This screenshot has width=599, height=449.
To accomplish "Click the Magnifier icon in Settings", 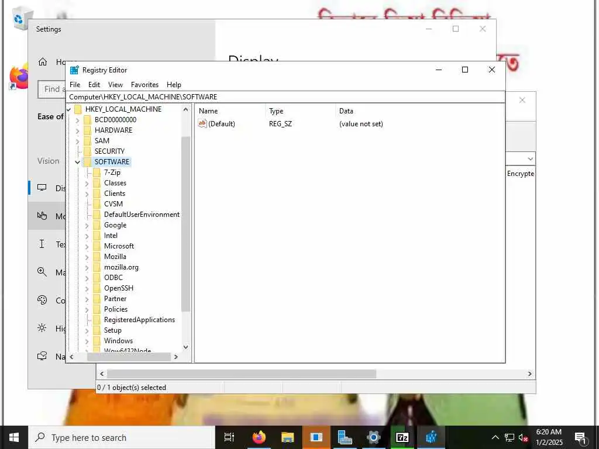I will (42, 272).
